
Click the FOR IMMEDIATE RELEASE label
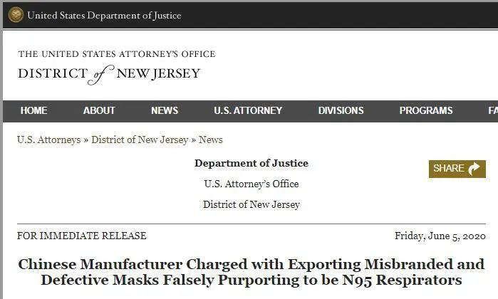pyautogui.click(x=82, y=236)
